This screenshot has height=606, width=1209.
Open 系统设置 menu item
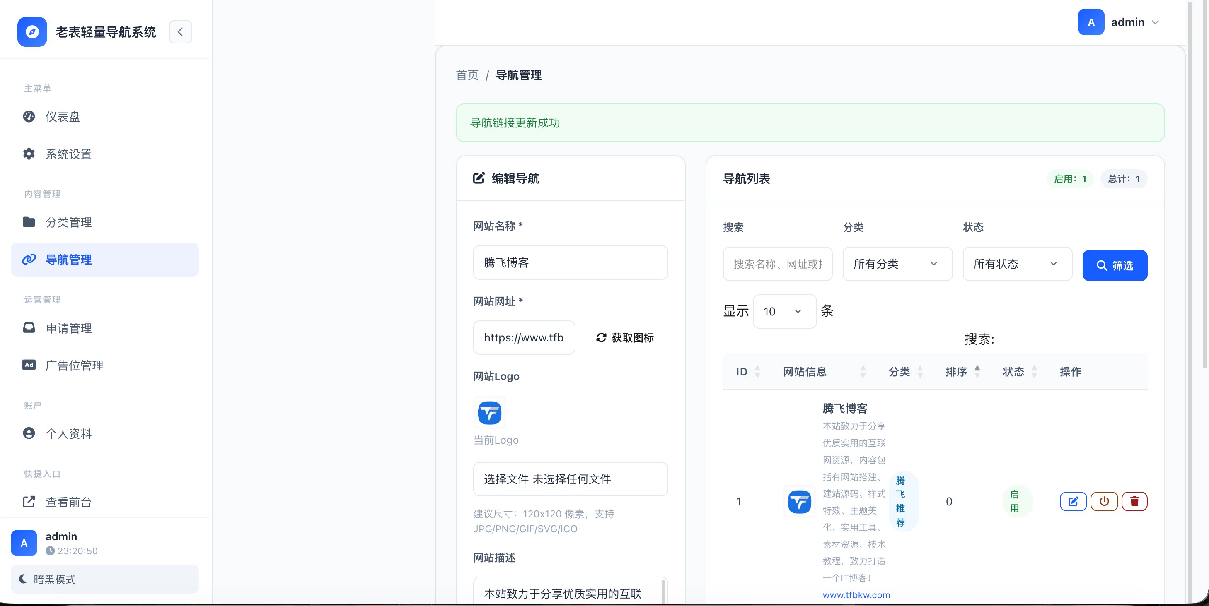(104, 154)
